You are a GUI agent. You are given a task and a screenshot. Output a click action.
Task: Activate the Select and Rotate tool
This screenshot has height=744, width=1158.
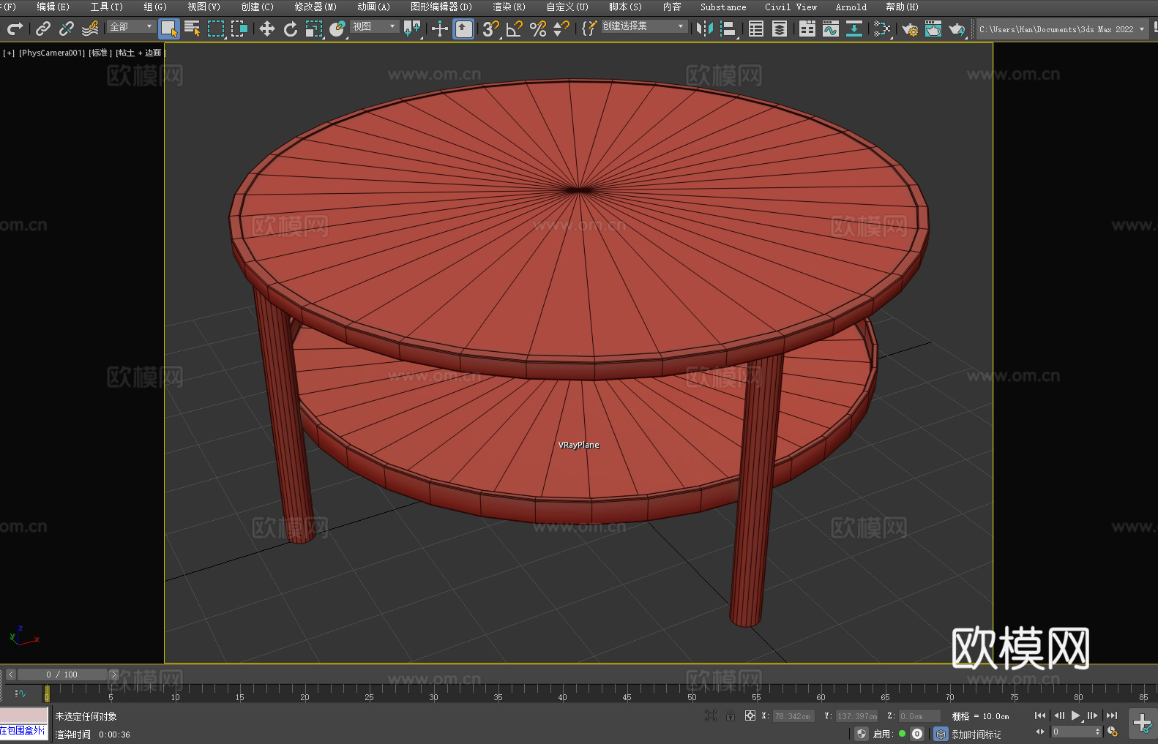click(x=291, y=29)
